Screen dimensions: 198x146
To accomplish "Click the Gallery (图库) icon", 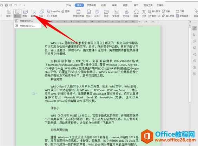I will click(x=25, y=12).
